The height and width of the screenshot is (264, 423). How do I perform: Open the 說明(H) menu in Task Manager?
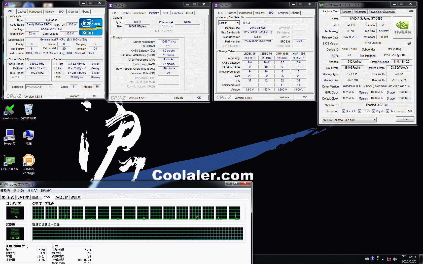point(46,191)
